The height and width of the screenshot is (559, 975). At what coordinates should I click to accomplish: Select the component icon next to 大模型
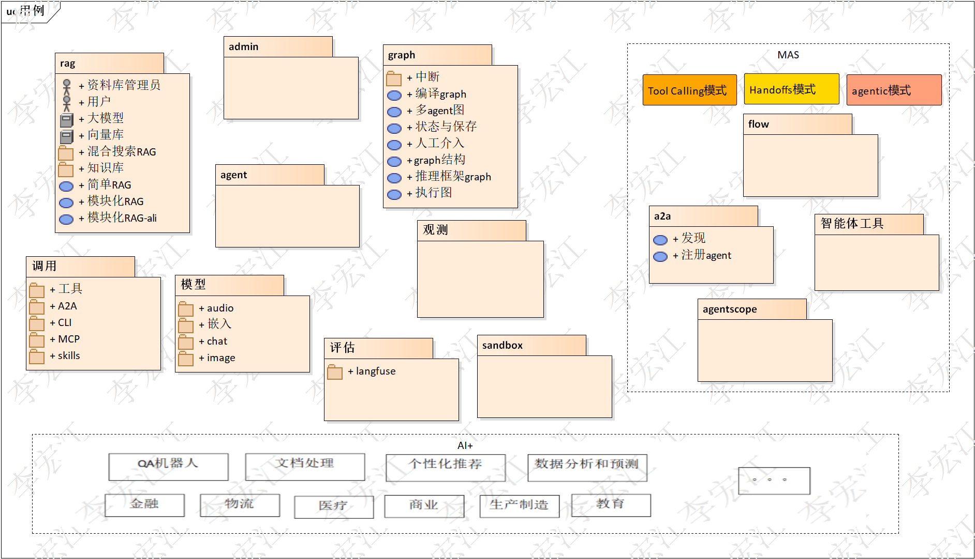tap(66, 120)
